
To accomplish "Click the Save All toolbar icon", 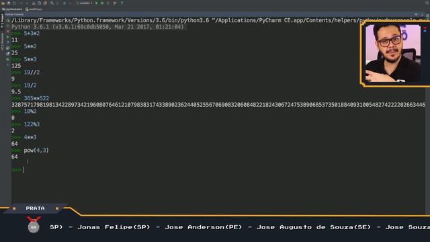I will [9, 3].
